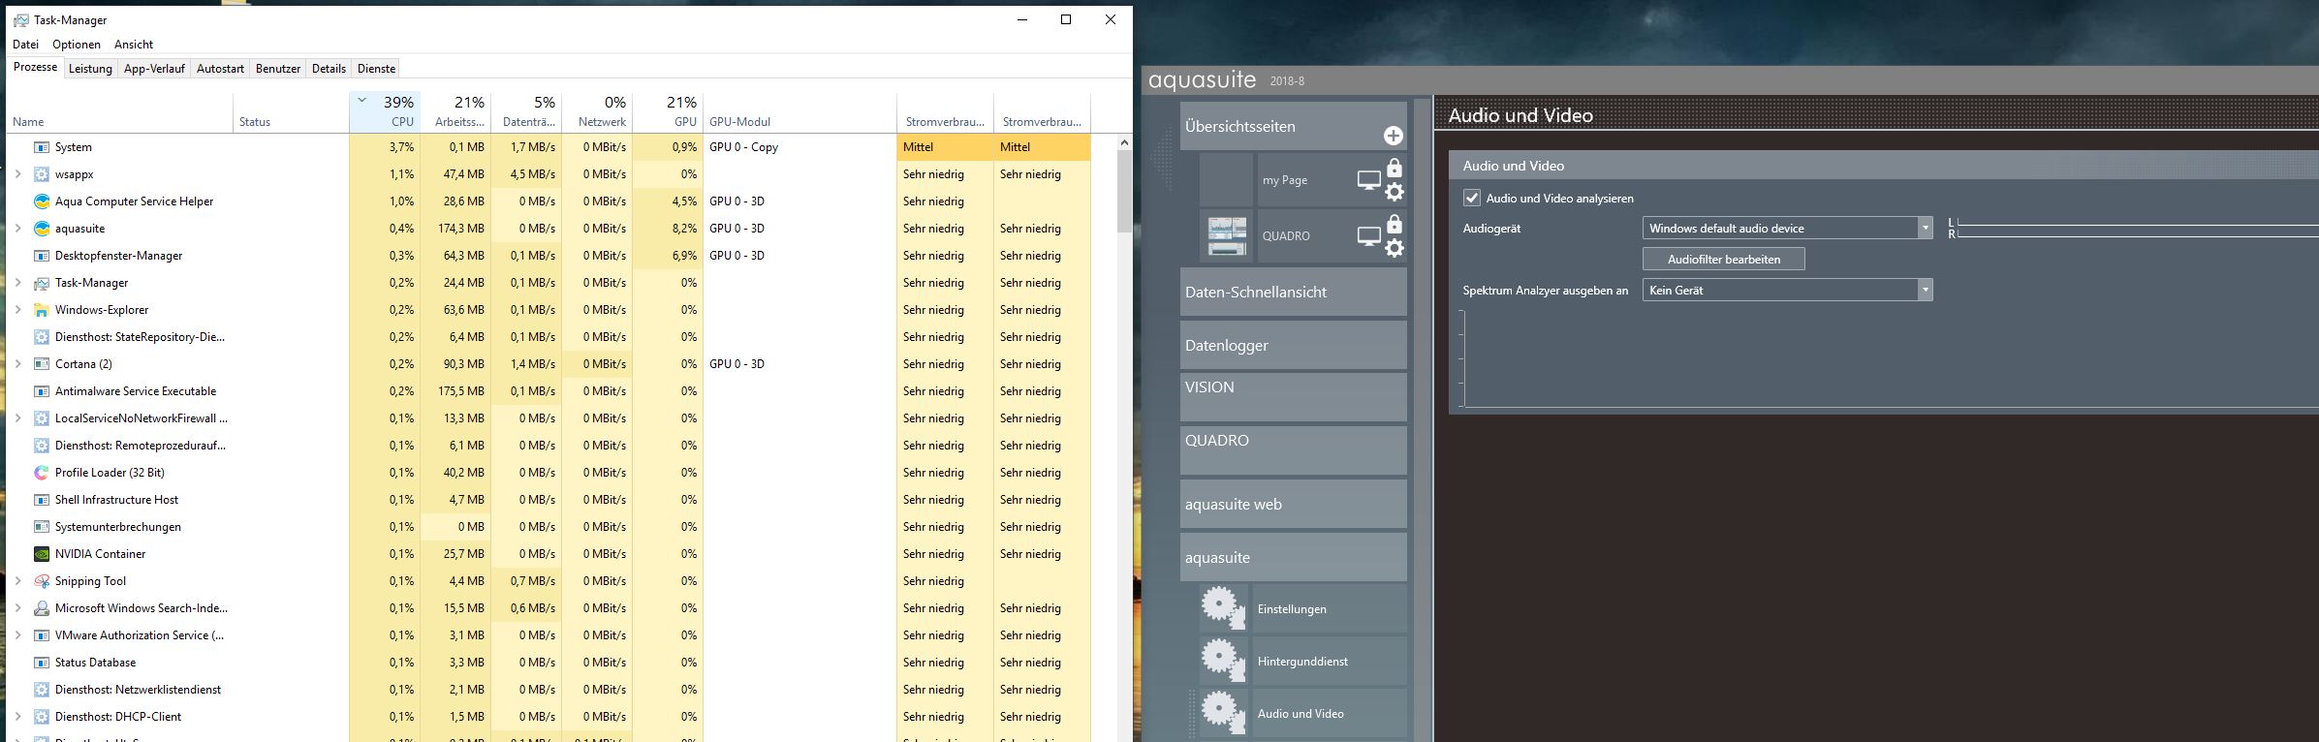Click the Hintergrunddienst gears icon
This screenshot has width=2319, height=742.
[1223, 661]
